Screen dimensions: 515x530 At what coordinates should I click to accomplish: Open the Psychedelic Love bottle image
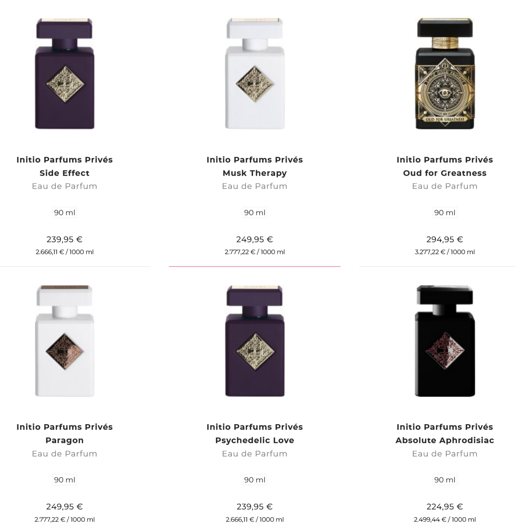[255, 341]
